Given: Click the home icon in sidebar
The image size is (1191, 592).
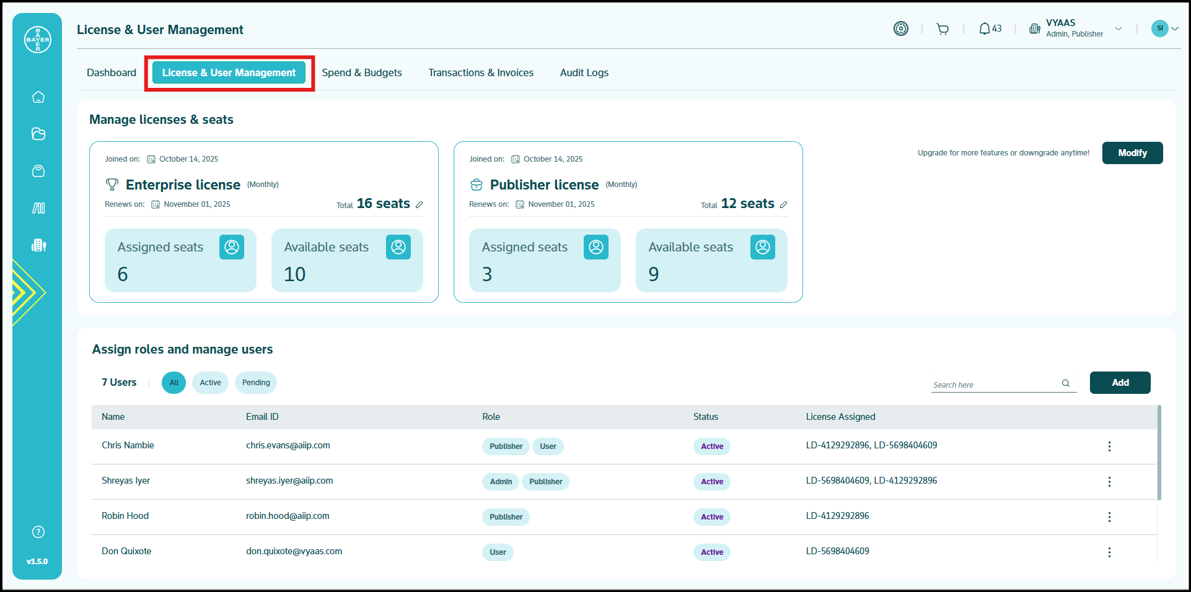Looking at the screenshot, I should (38, 97).
